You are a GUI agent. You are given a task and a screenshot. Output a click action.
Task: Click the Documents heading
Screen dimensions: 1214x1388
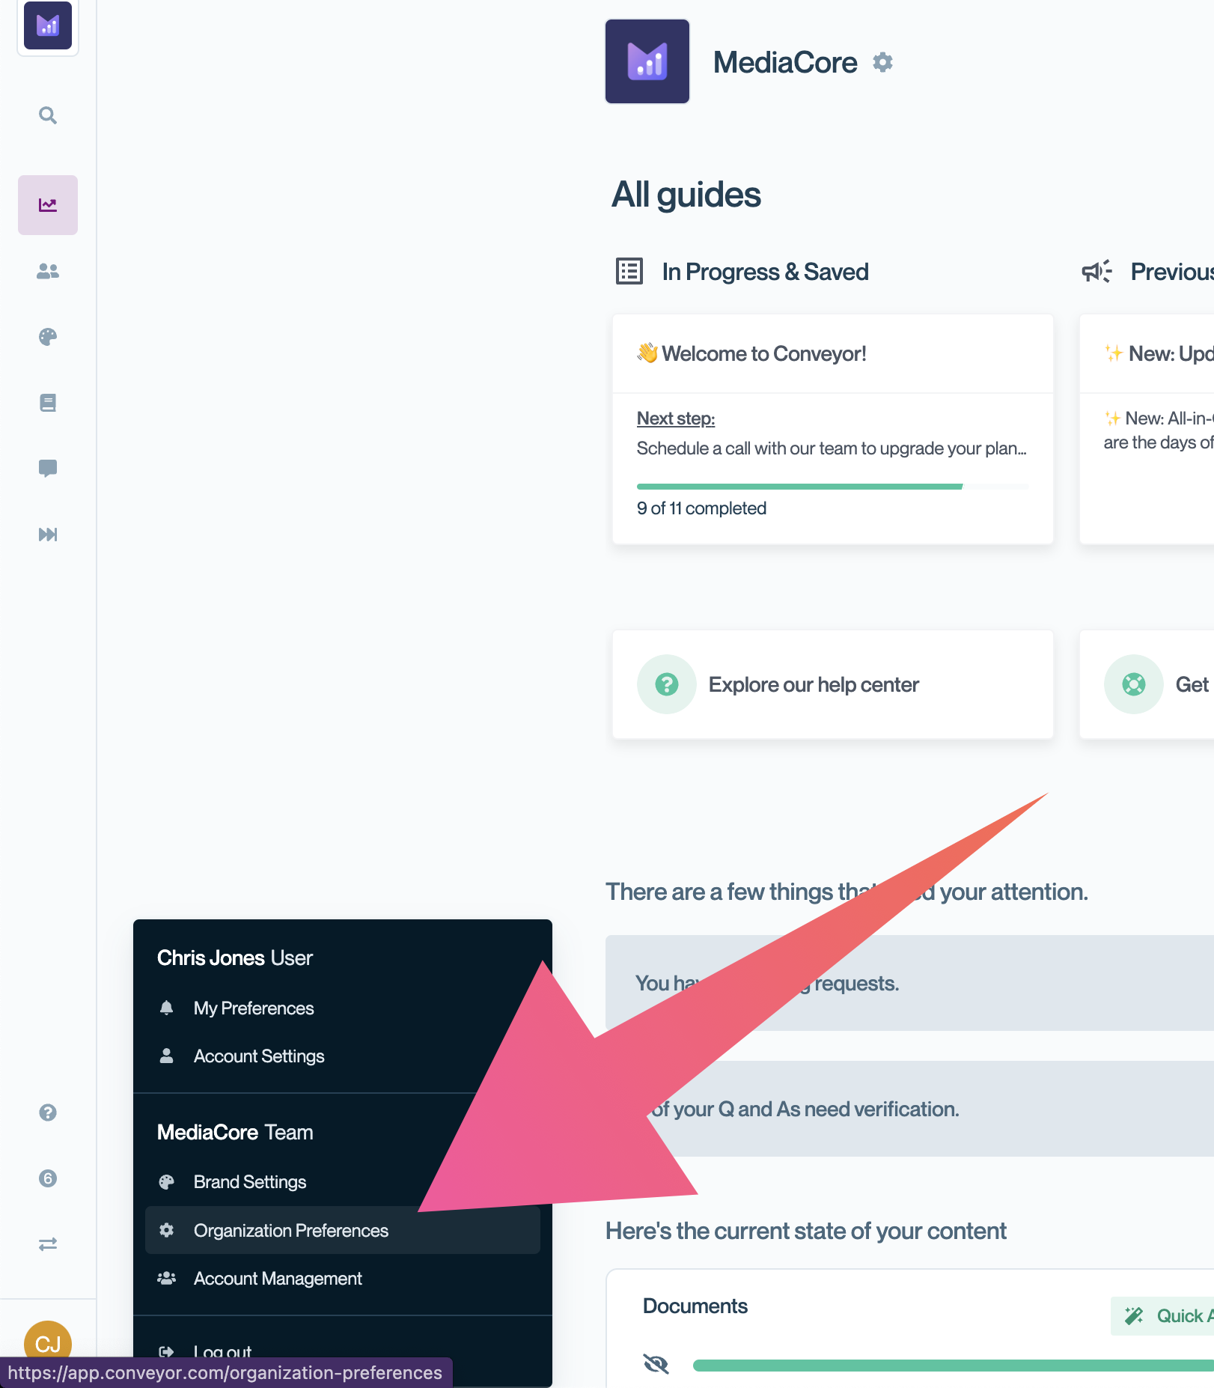pyautogui.click(x=695, y=1306)
